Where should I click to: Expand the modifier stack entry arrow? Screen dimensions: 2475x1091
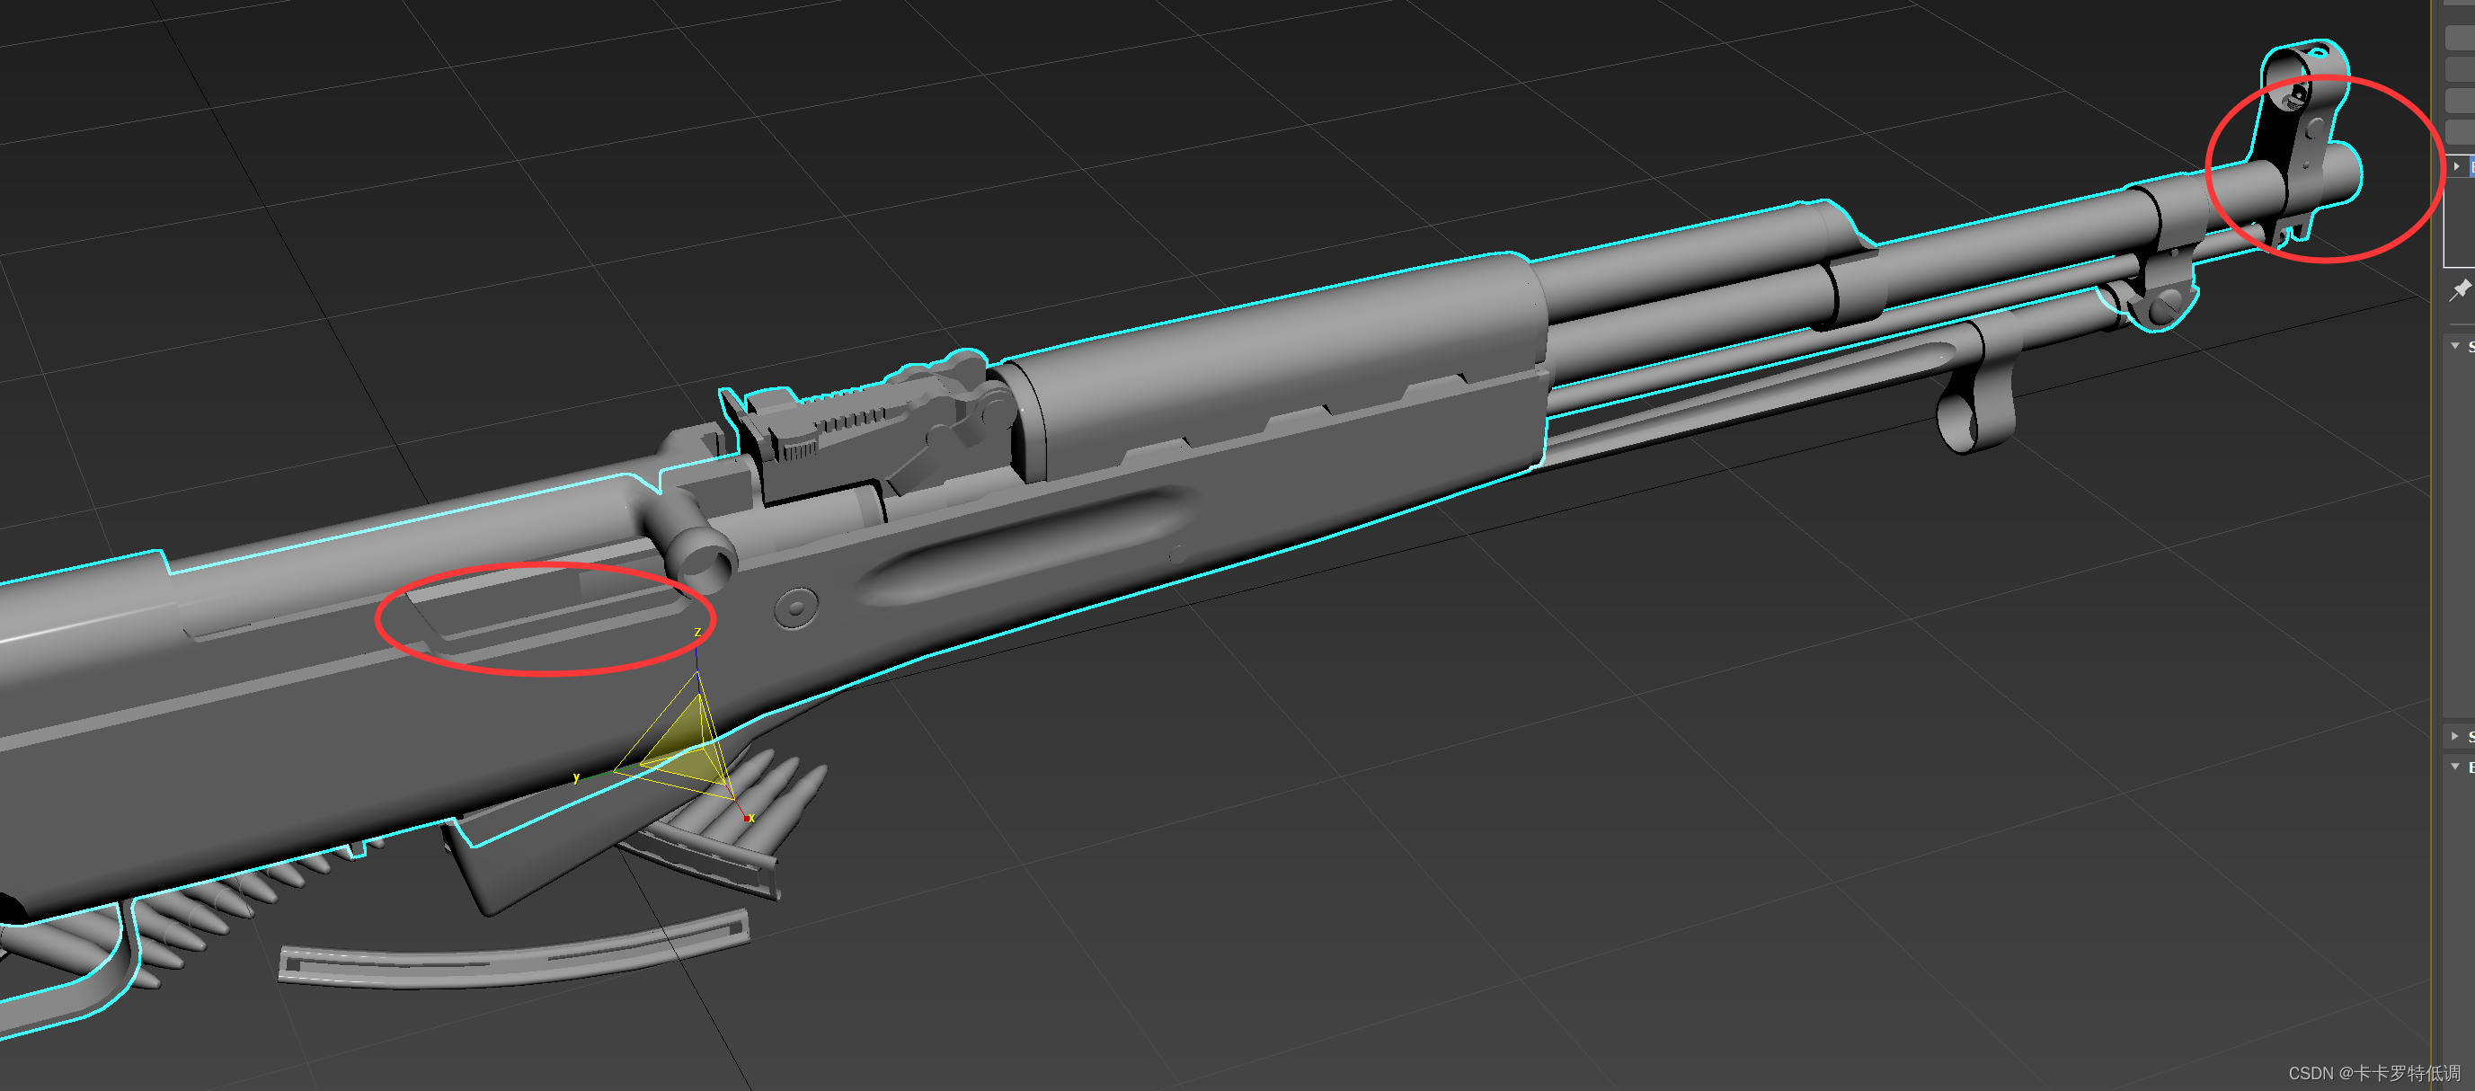click(x=2457, y=166)
